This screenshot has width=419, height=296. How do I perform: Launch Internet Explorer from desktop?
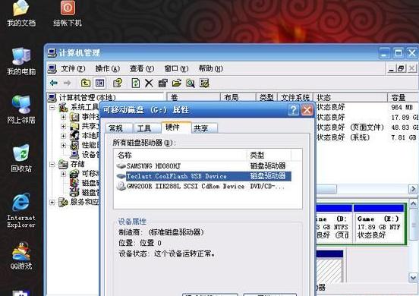(x=21, y=210)
